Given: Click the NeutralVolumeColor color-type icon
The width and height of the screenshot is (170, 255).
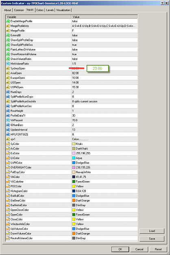Looking at the screenshot, I should (x=8, y=238).
